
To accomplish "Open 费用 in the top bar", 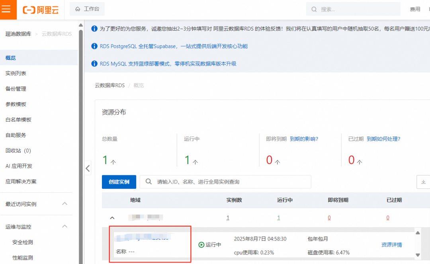I will click(415, 9).
